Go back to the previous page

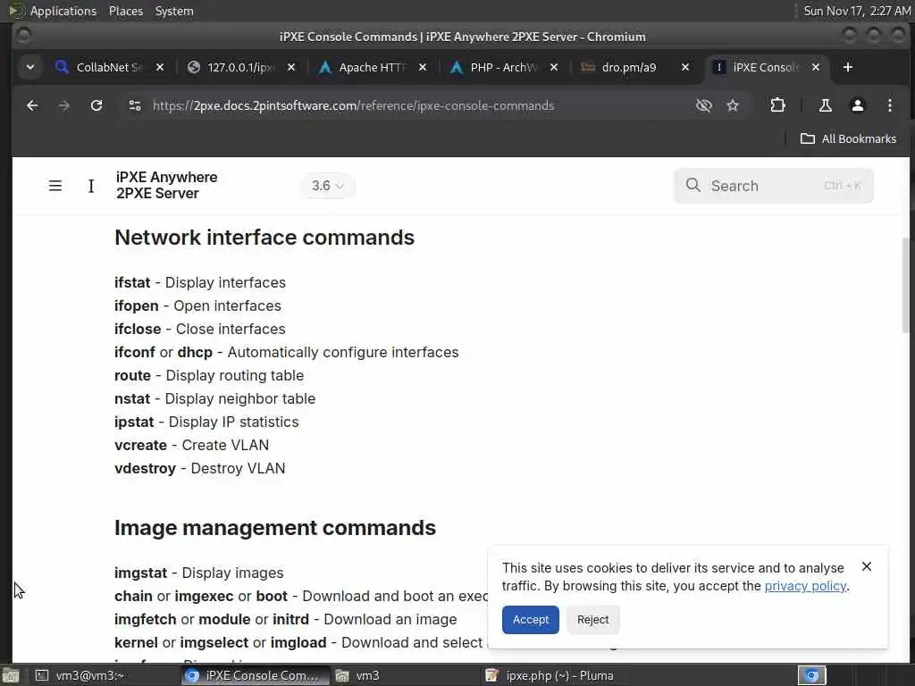coord(32,105)
